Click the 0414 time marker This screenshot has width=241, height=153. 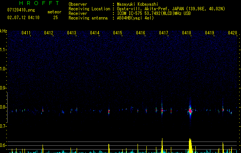(95, 33)
